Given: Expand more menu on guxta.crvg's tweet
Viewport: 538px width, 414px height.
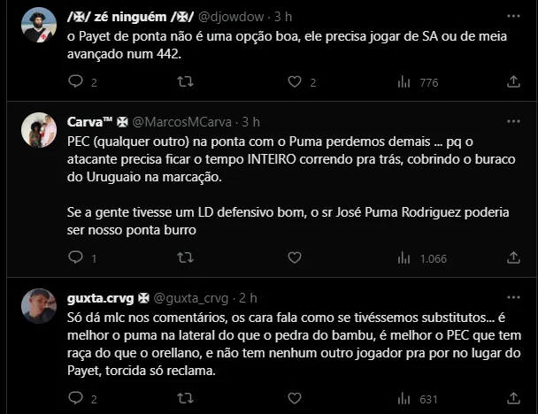Looking at the screenshot, I should [513, 297].
